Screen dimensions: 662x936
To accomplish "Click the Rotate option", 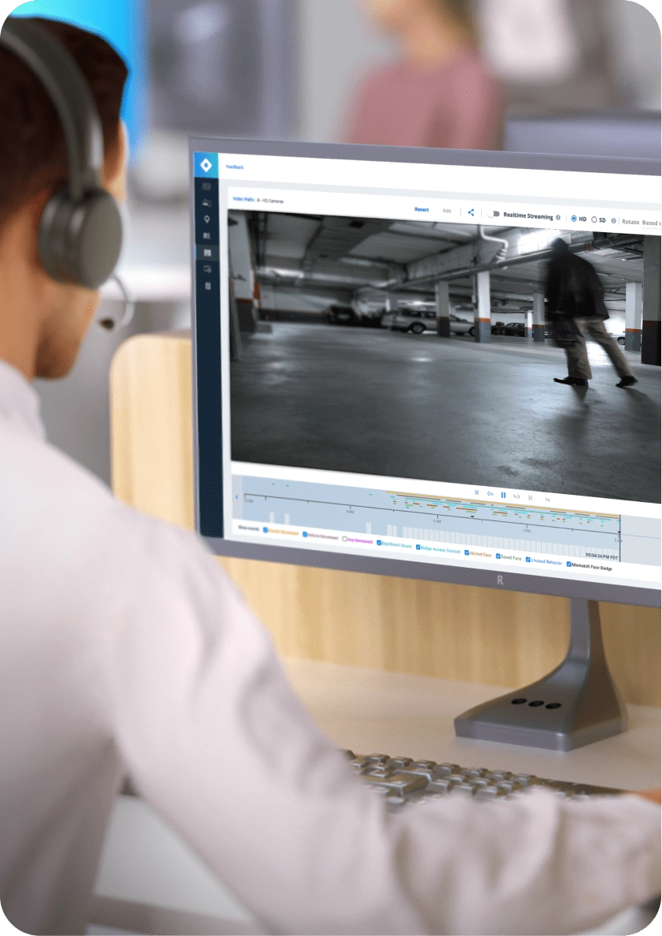I will coord(630,222).
